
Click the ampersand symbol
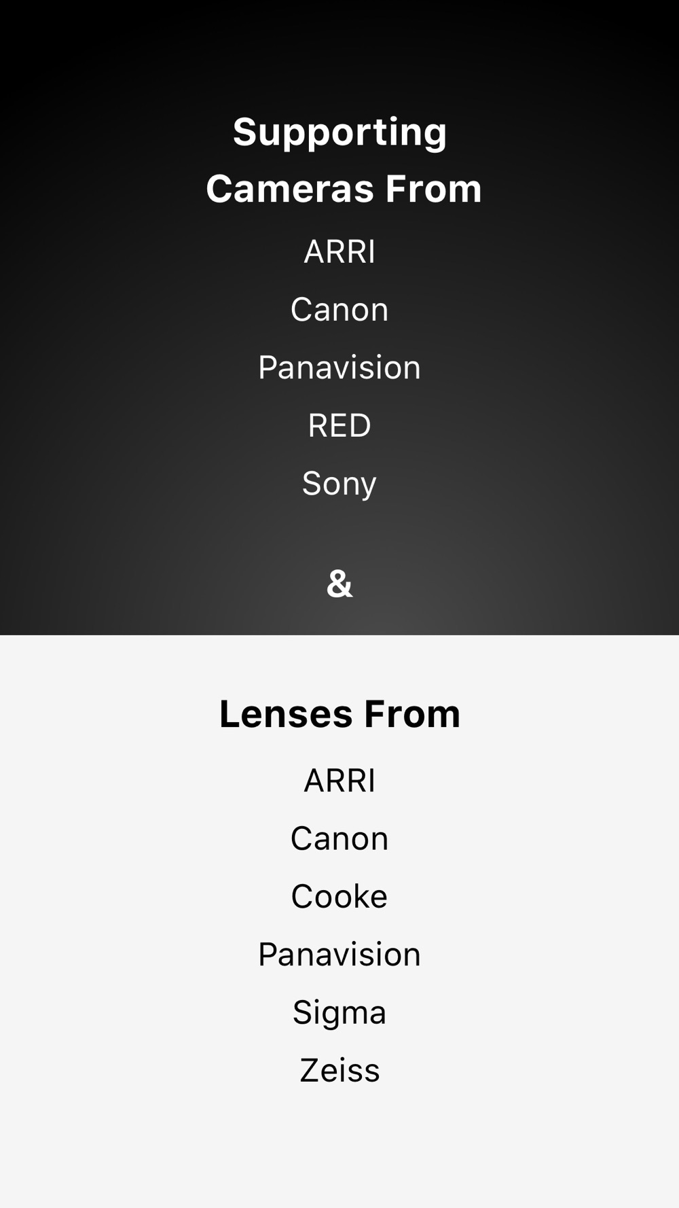point(339,584)
